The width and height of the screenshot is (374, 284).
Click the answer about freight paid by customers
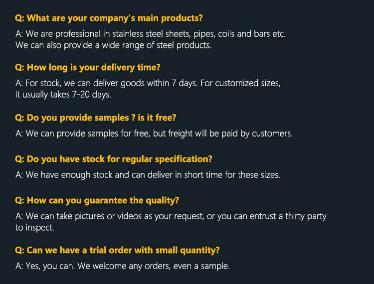coord(154,134)
